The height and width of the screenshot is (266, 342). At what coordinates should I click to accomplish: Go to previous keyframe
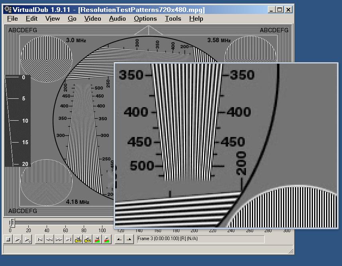78,239
